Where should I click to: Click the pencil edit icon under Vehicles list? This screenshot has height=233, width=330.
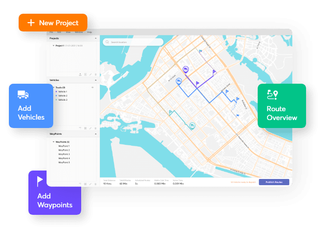tap(90, 128)
